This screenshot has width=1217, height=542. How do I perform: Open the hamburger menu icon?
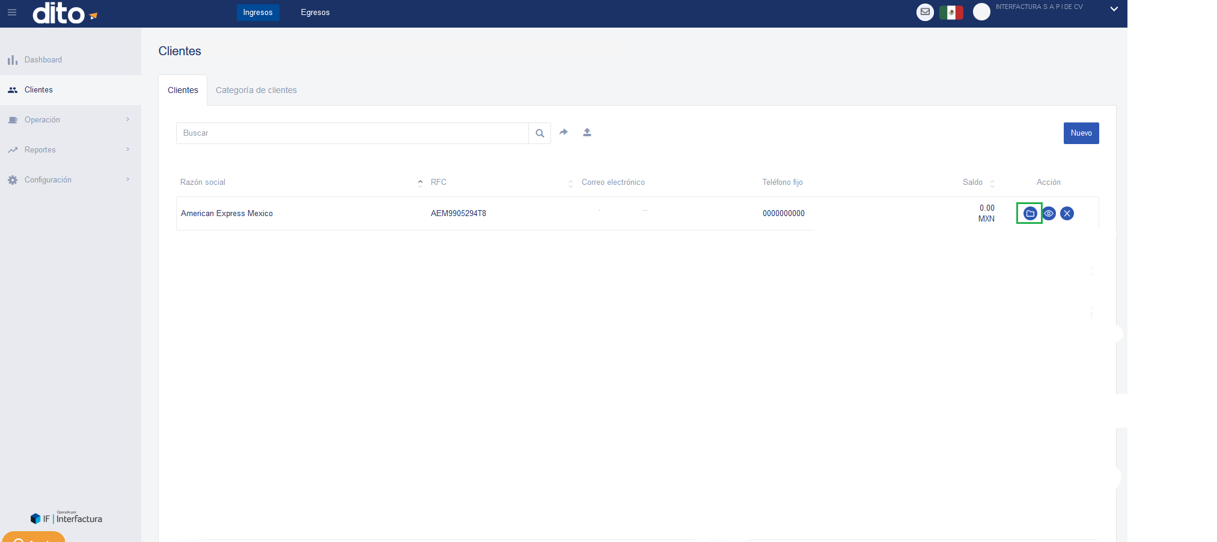tap(12, 12)
